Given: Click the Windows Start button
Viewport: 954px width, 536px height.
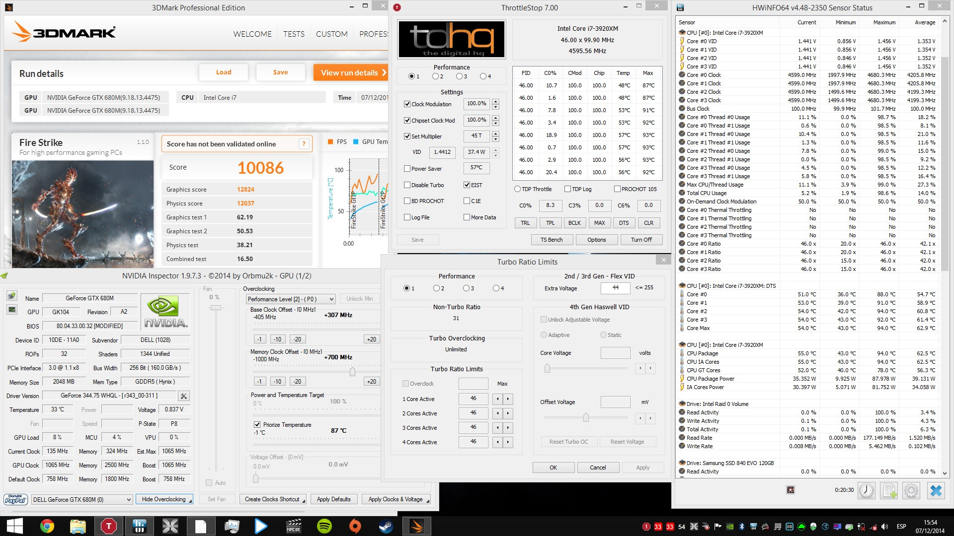Looking at the screenshot, I should point(15,526).
